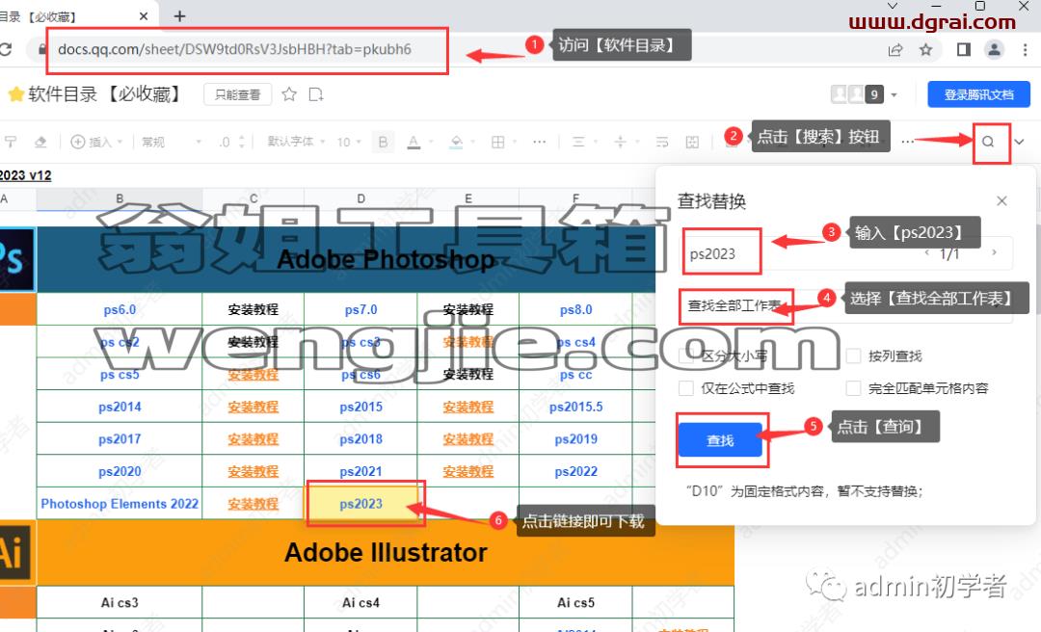Click the browser address bar URL
1041x632 pixels.
click(234, 49)
